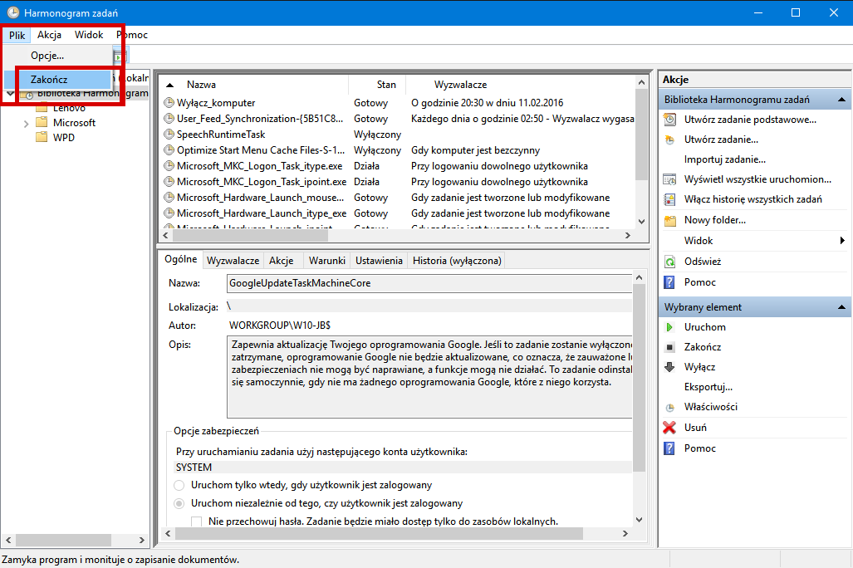Collapse the Wybrany element section

pos(841,307)
